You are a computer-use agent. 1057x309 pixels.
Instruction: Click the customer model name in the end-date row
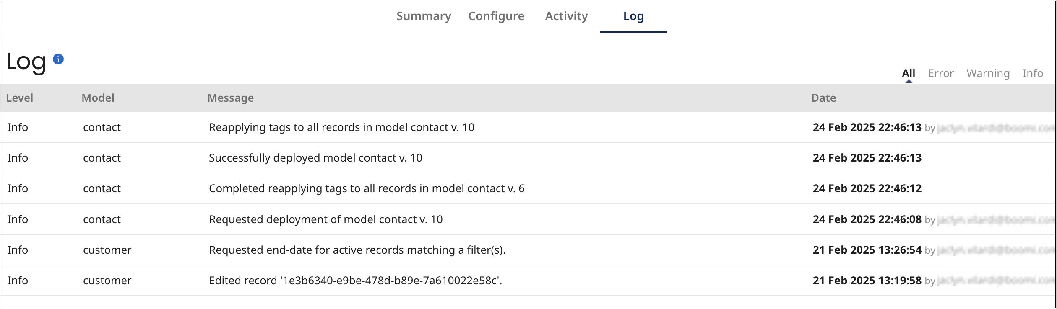[107, 250]
